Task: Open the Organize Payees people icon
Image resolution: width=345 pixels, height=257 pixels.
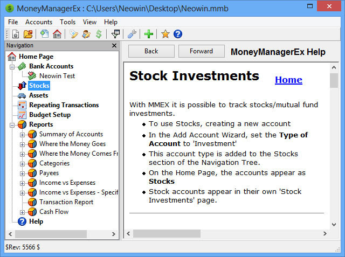Action: [86, 34]
